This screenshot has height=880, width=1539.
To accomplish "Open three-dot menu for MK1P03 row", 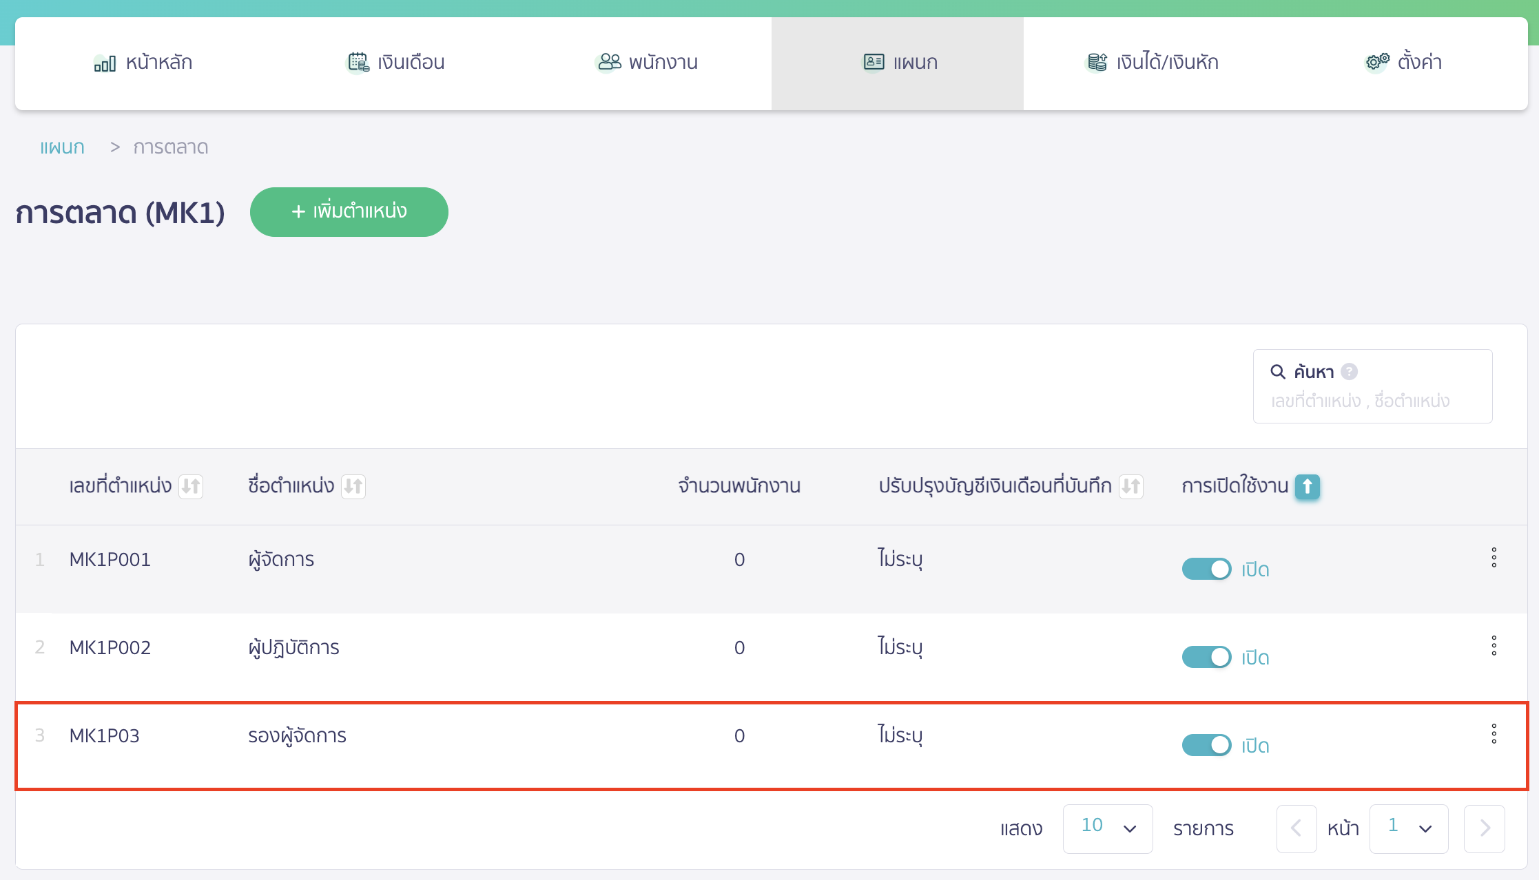I will pyautogui.click(x=1494, y=734).
